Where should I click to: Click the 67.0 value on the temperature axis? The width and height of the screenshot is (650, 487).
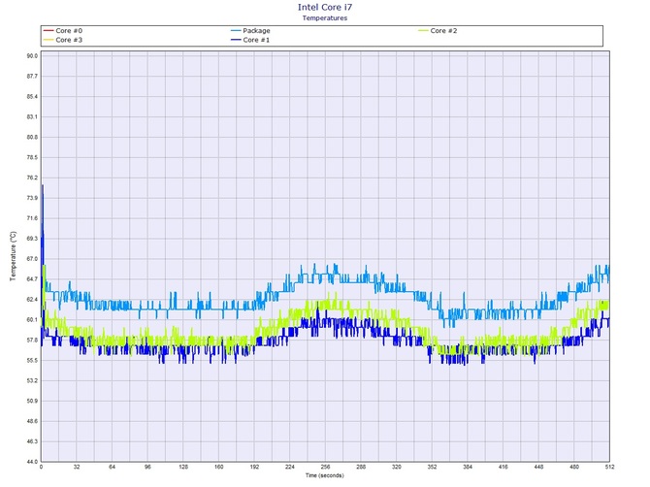coord(32,259)
